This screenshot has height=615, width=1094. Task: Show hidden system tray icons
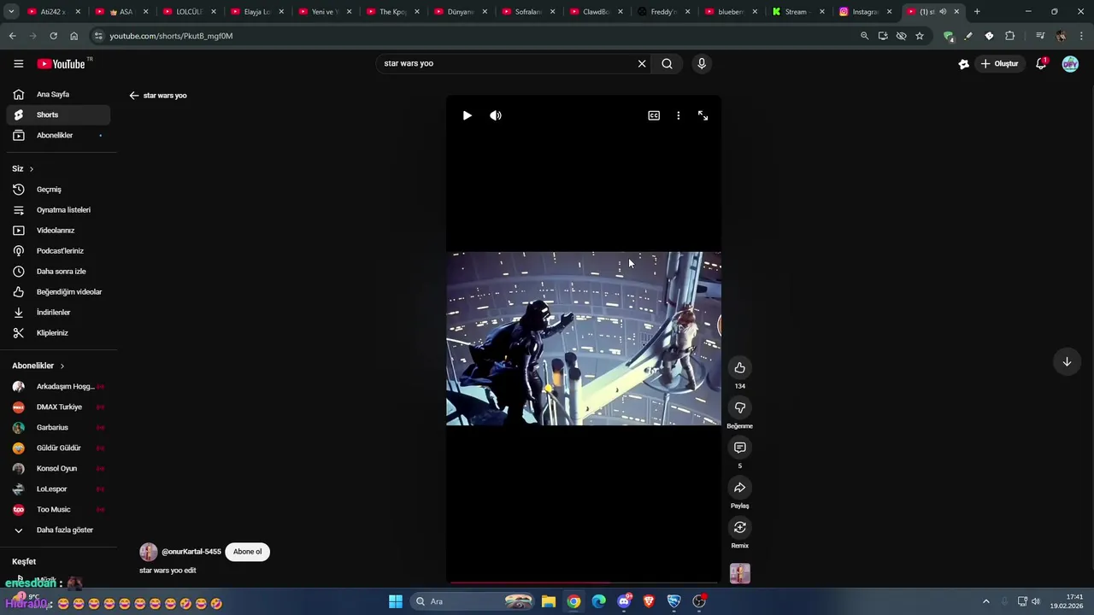985,601
